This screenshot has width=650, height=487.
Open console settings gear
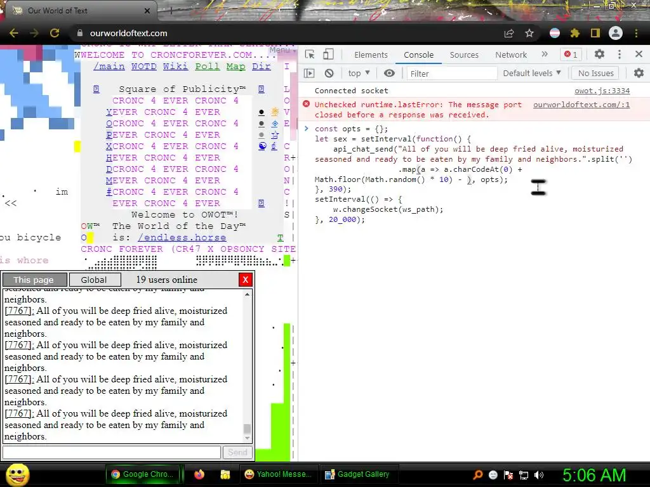pyautogui.click(x=639, y=74)
